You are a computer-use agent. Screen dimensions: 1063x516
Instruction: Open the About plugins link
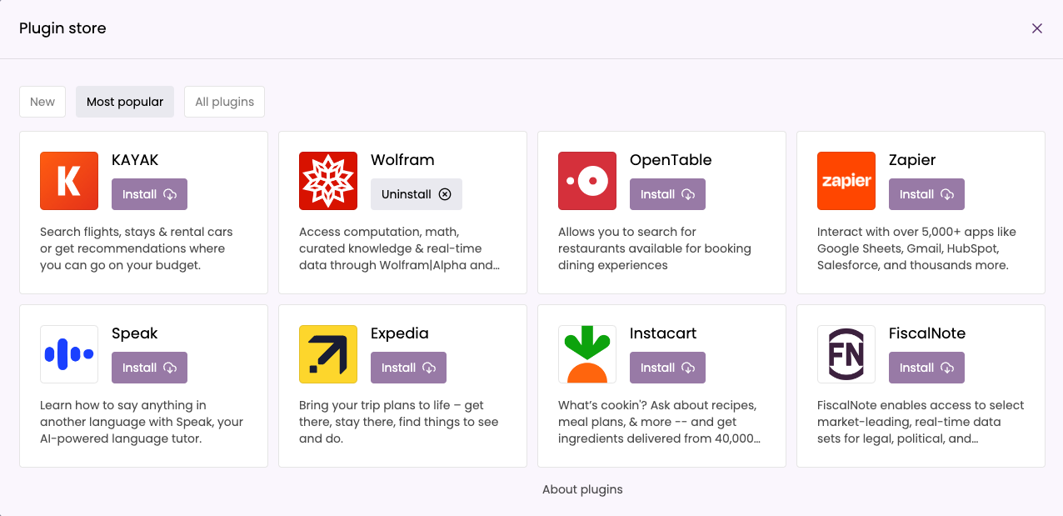pyautogui.click(x=582, y=489)
